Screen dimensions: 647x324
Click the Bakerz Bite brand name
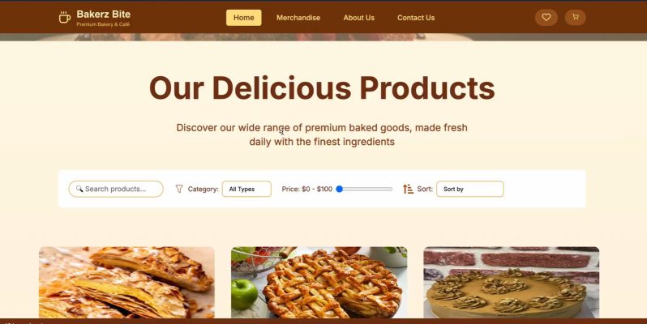[103, 15]
